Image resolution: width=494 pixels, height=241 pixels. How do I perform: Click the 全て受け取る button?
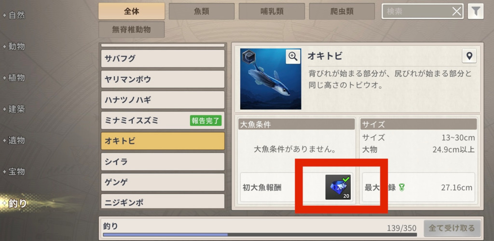click(x=452, y=228)
